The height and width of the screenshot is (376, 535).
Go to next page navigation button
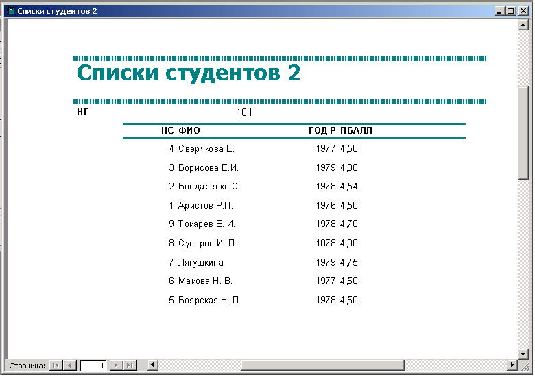pyautogui.click(x=116, y=366)
